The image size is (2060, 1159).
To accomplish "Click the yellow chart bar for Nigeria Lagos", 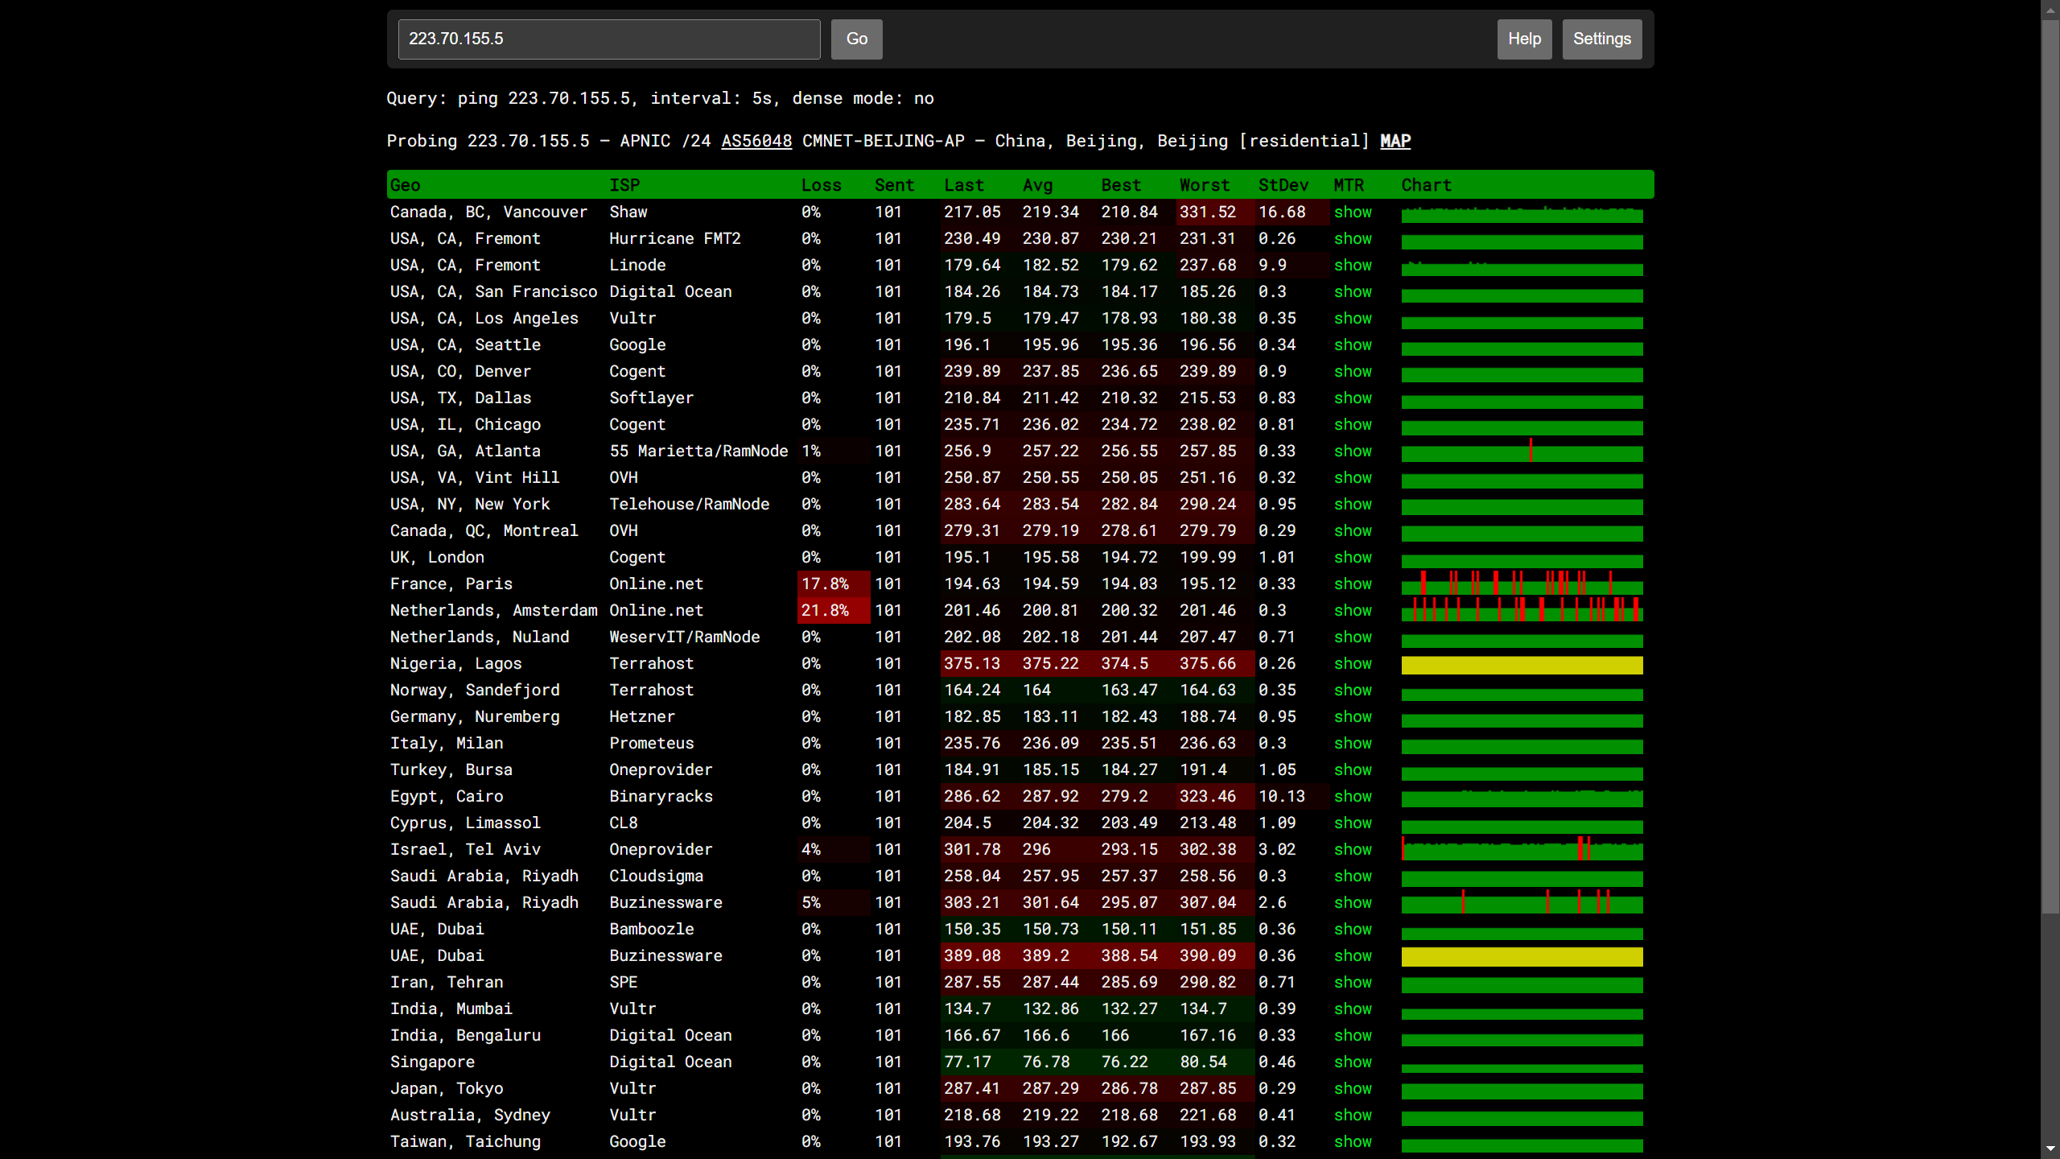I will pyautogui.click(x=1521, y=665).
